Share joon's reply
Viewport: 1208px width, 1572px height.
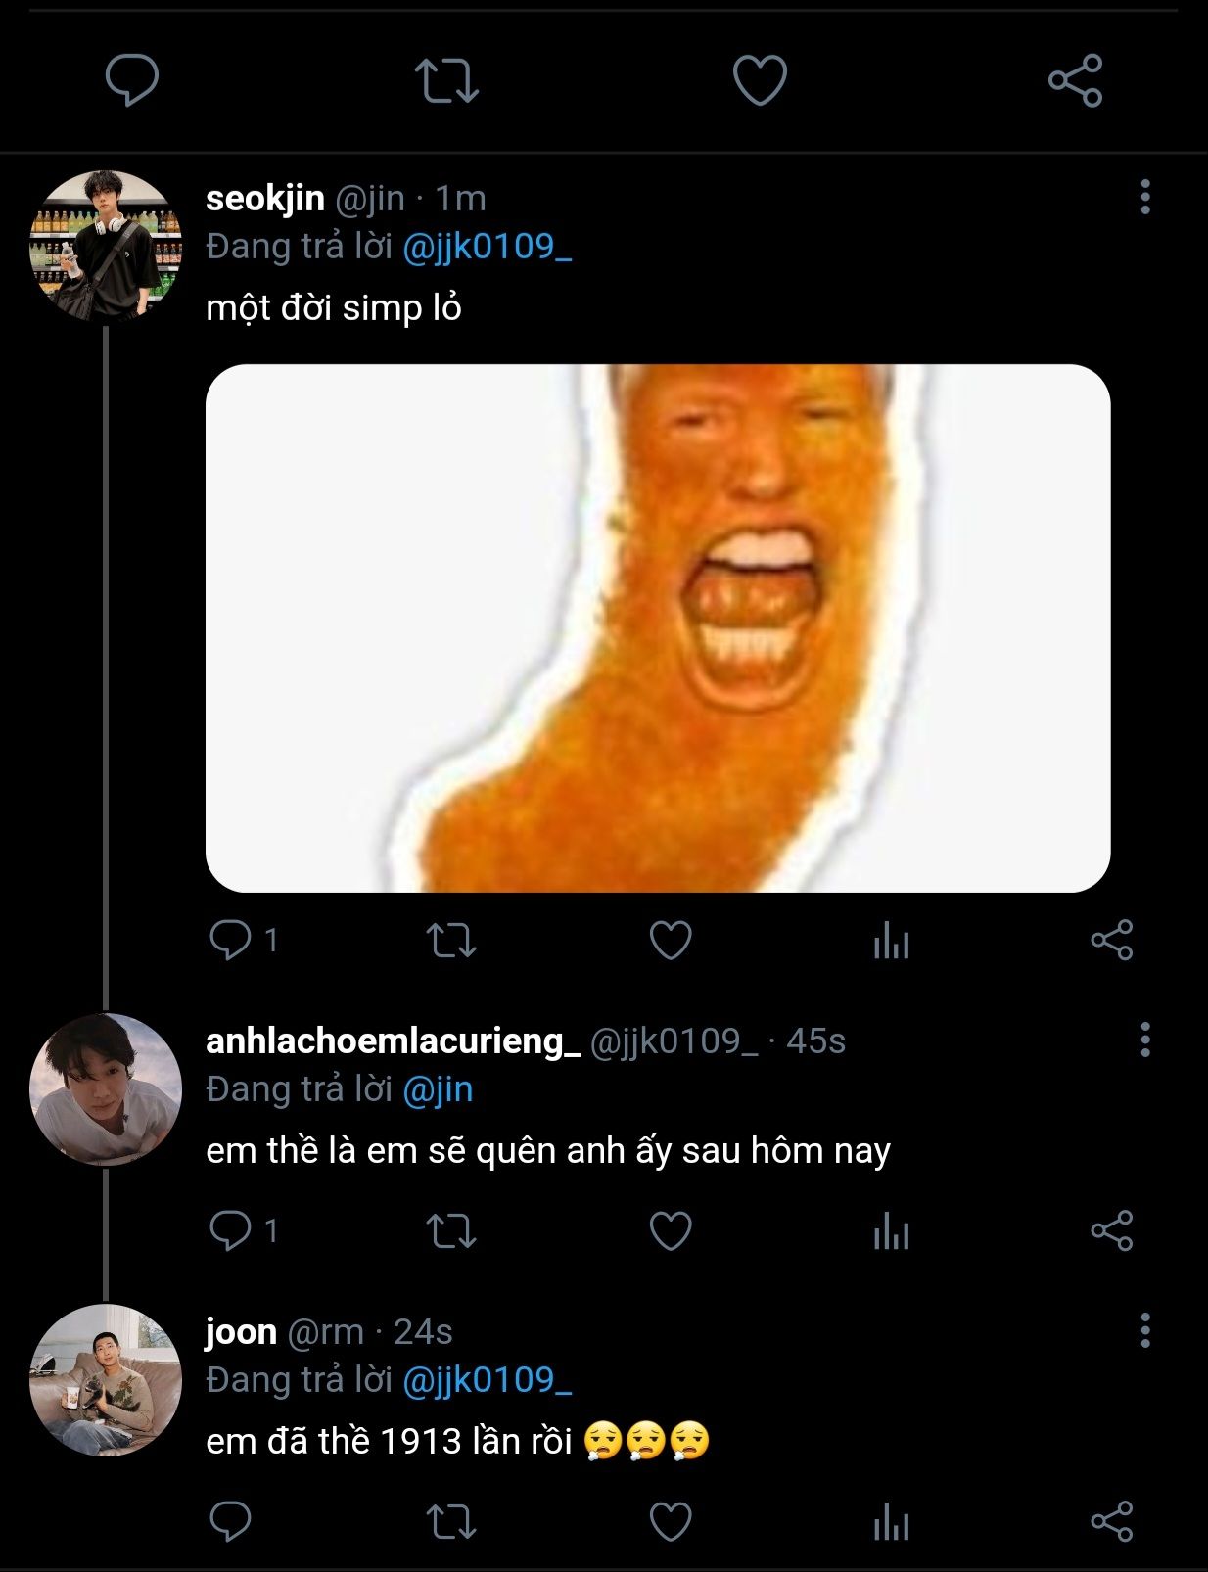[1111, 1522]
